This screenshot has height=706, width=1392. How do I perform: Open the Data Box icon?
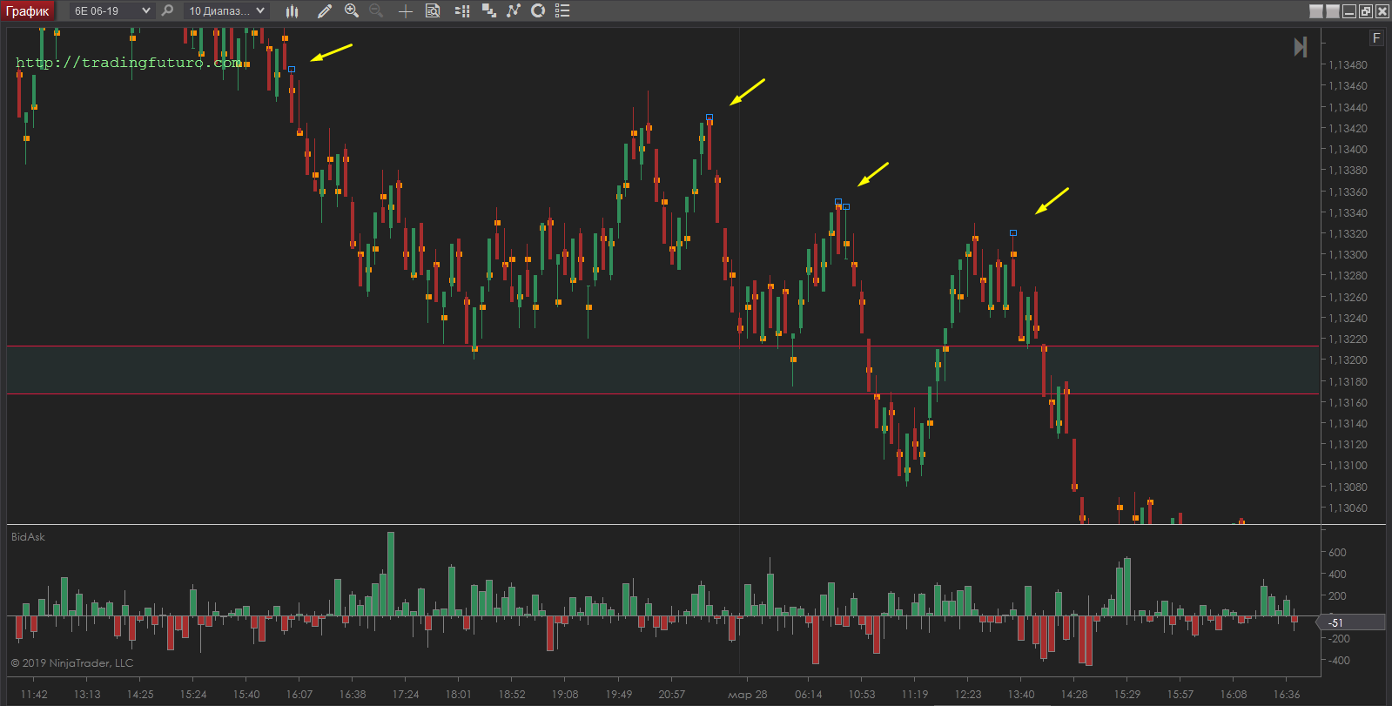coord(433,10)
